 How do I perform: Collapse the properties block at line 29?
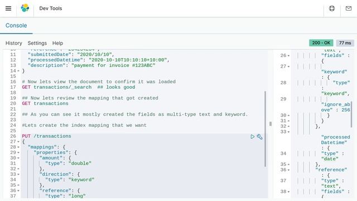(18, 152)
